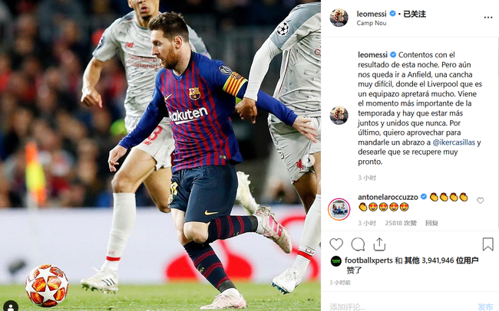Click 回复 to reply to comment

pyautogui.click(x=431, y=223)
